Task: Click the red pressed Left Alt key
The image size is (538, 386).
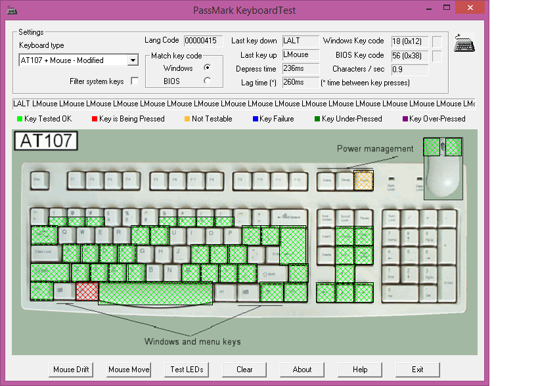Action: [87, 291]
